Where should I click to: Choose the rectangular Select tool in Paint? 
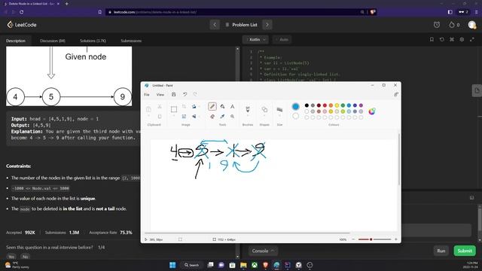[174, 109]
